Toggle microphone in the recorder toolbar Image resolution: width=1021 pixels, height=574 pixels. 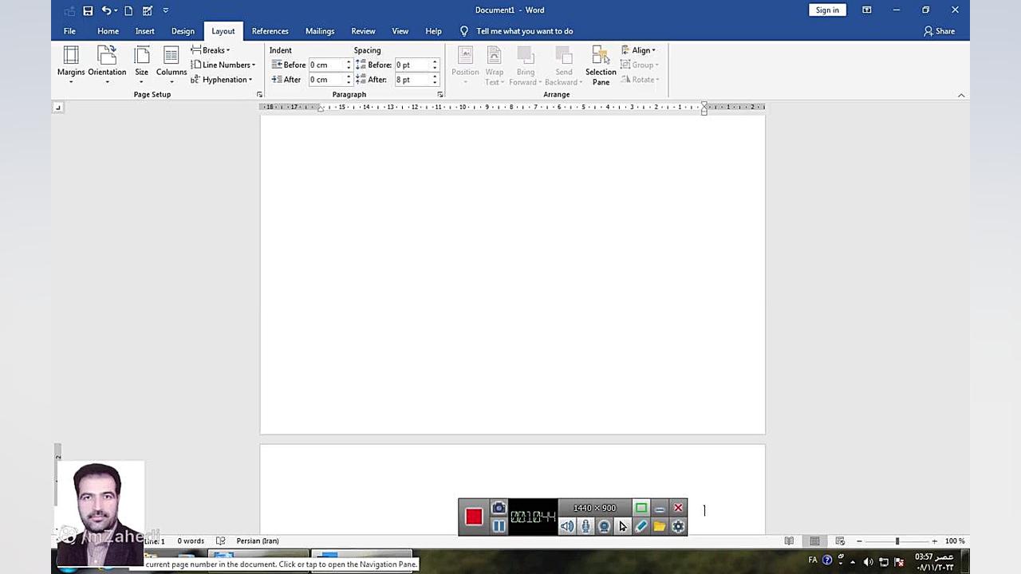tap(585, 526)
